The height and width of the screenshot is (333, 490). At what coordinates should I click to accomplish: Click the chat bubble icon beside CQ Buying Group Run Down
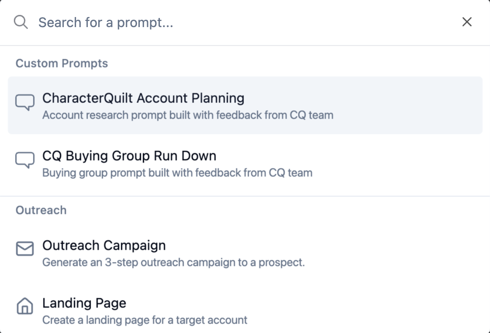[x=25, y=160]
